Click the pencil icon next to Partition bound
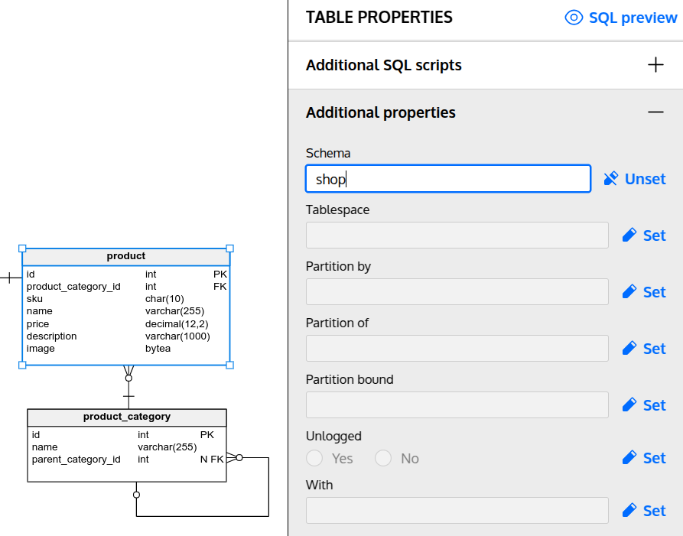 (629, 405)
